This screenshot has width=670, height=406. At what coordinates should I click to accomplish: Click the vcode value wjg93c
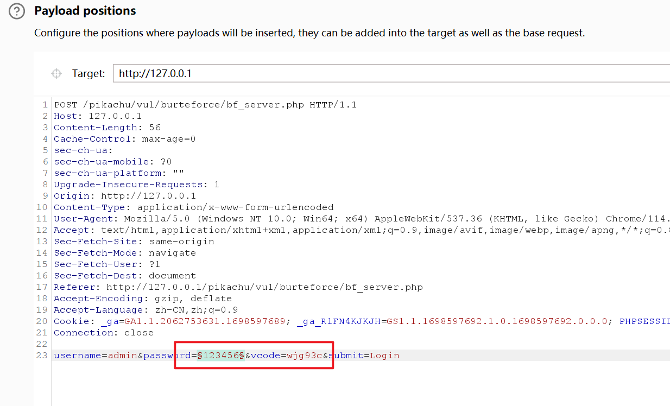(305, 356)
